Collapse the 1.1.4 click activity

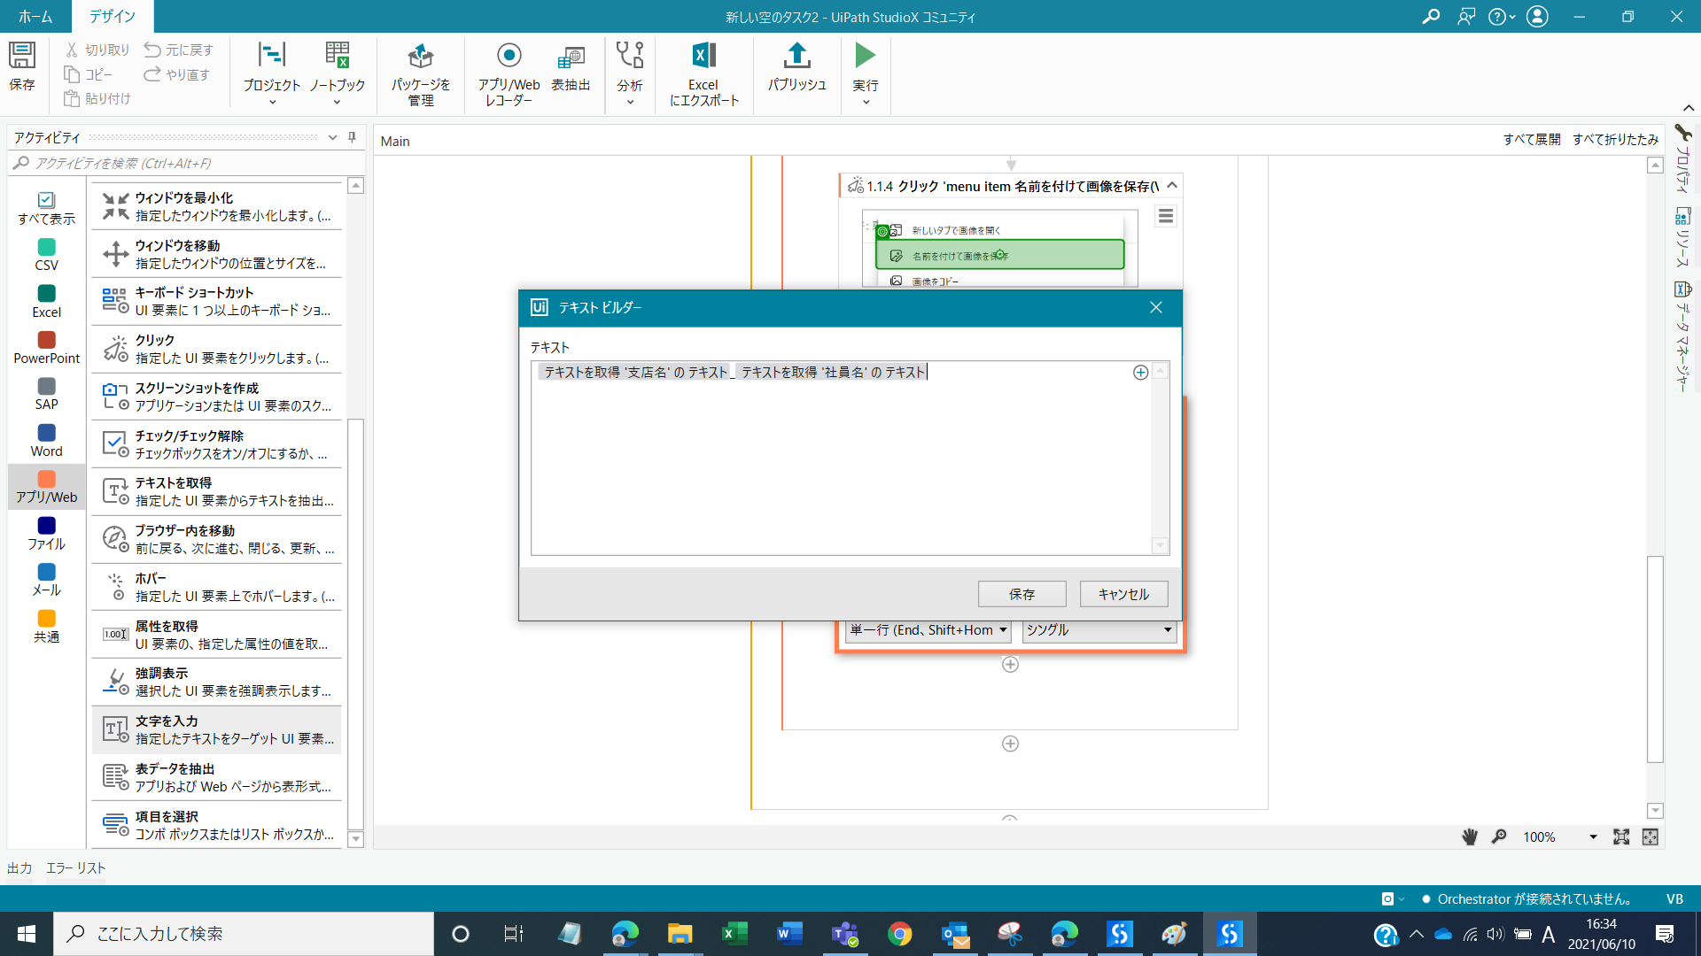[1172, 186]
